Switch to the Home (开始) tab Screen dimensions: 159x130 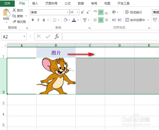tap(22, 3)
